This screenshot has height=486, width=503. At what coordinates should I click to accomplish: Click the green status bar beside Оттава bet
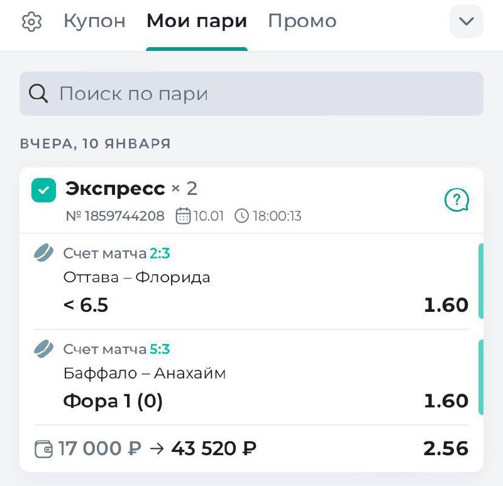pos(480,281)
